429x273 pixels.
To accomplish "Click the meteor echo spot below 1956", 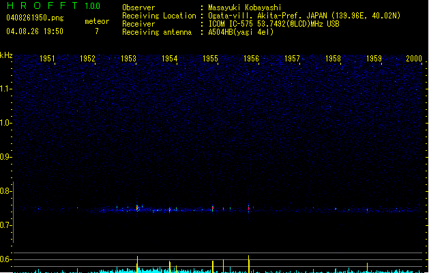I will click(x=249, y=208).
